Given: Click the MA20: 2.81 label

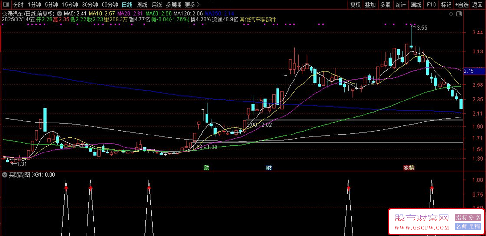Looking at the screenshot, I should coord(130,14).
